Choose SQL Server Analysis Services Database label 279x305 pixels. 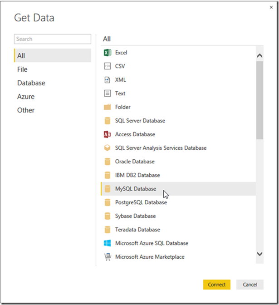coord(161,148)
